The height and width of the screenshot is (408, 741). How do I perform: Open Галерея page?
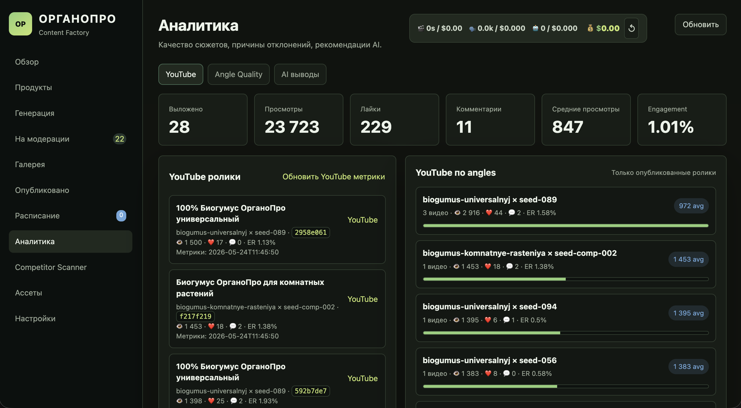(71, 164)
